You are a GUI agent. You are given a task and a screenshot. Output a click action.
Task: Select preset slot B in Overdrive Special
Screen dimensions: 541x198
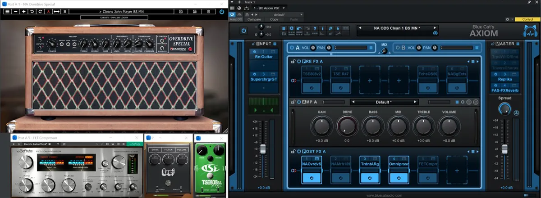(x=65, y=11)
